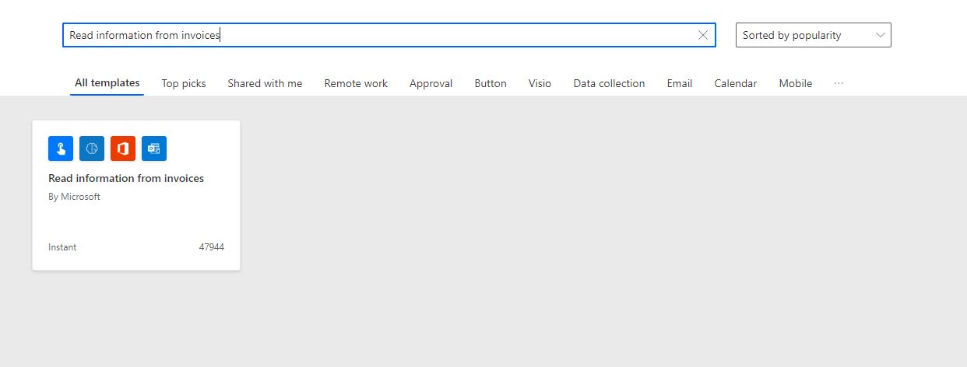Go to the Remote work tab

(356, 83)
